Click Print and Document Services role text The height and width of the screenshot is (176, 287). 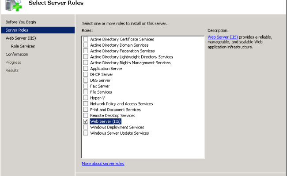click(115, 110)
